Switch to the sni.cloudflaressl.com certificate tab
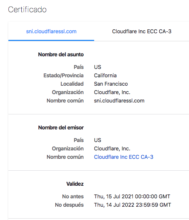The image size is (189, 220). coord(51,31)
